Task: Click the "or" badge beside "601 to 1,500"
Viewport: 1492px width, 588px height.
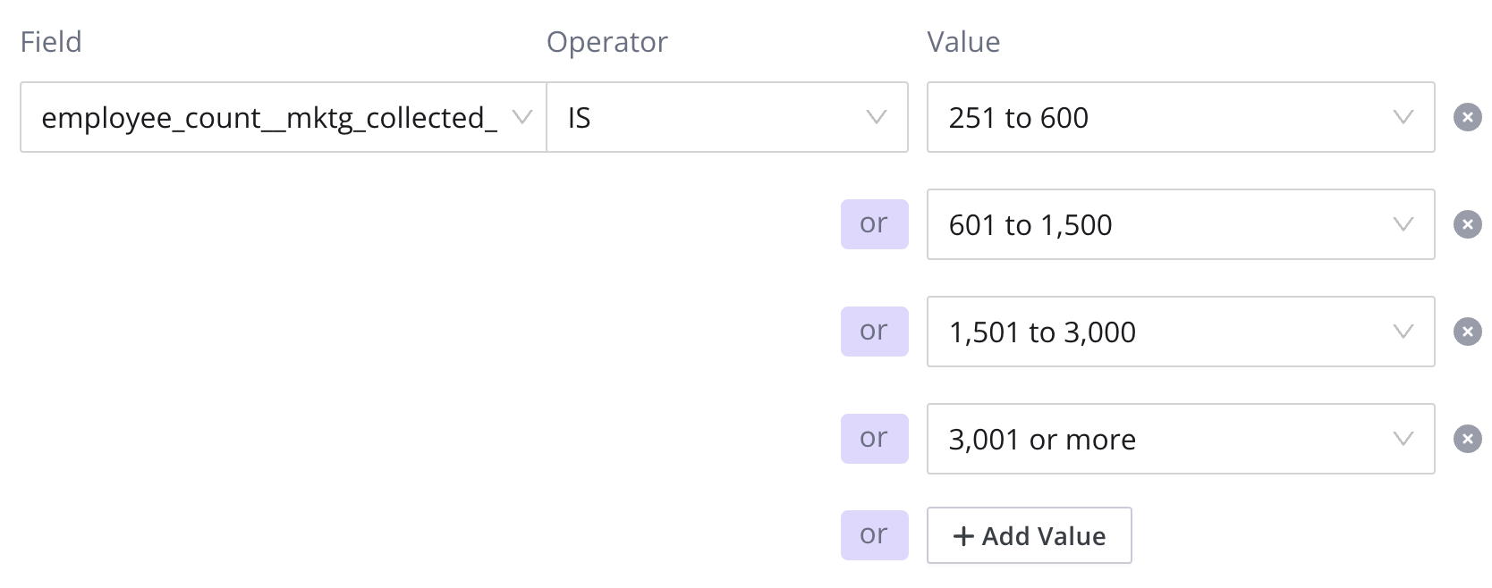Action: pyautogui.click(x=874, y=224)
